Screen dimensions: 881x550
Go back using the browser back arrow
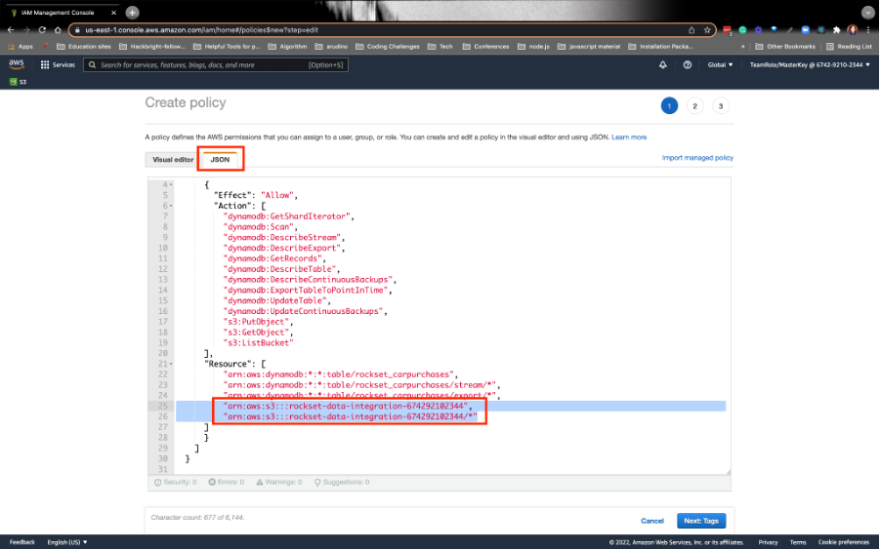pyautogui.click(x=11, y=30)
